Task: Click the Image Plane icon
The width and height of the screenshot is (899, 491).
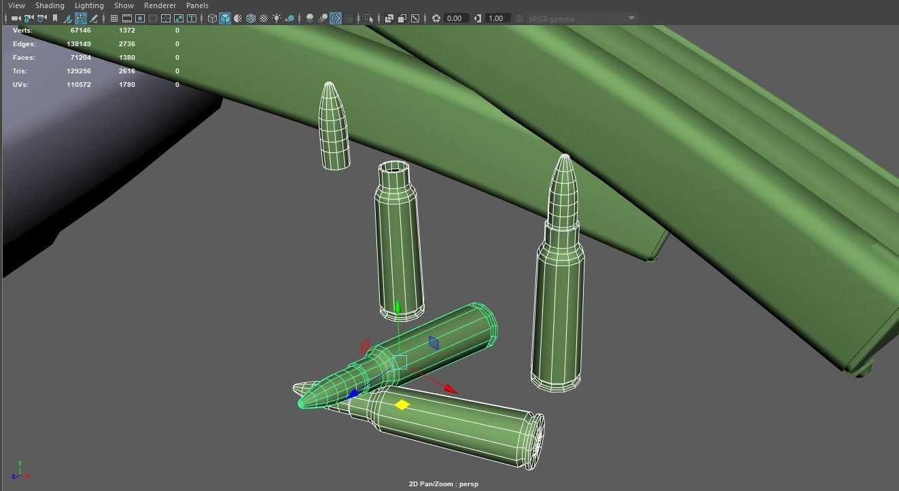Action: click(68, 18)
